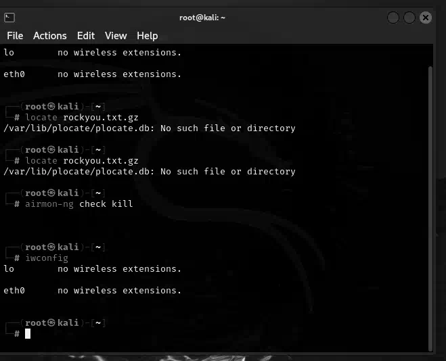Click the 'airmon-ng check kill' command line

coord(79,204)
